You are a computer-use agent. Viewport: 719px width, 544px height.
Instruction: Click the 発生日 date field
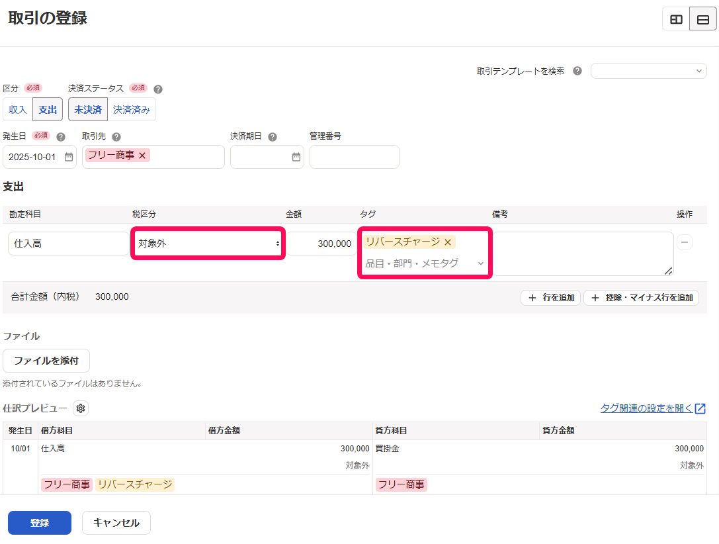coord(40,157)
